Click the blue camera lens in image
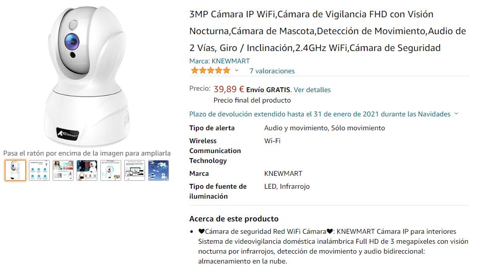The width and height of the screenshot is (478, 267). coord(72,41)
